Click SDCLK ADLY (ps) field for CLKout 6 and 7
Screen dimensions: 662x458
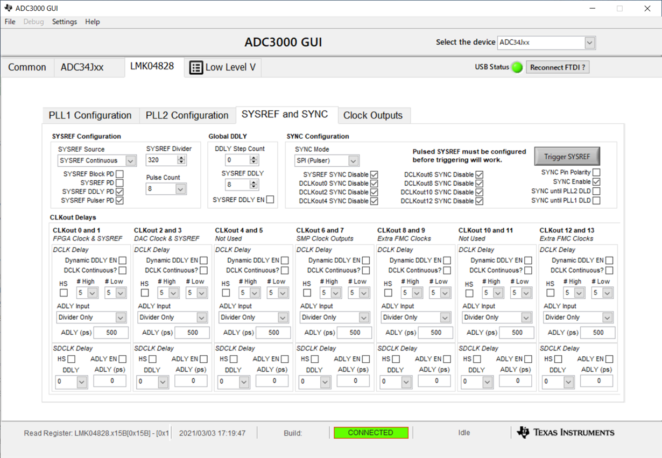point(354,381)
